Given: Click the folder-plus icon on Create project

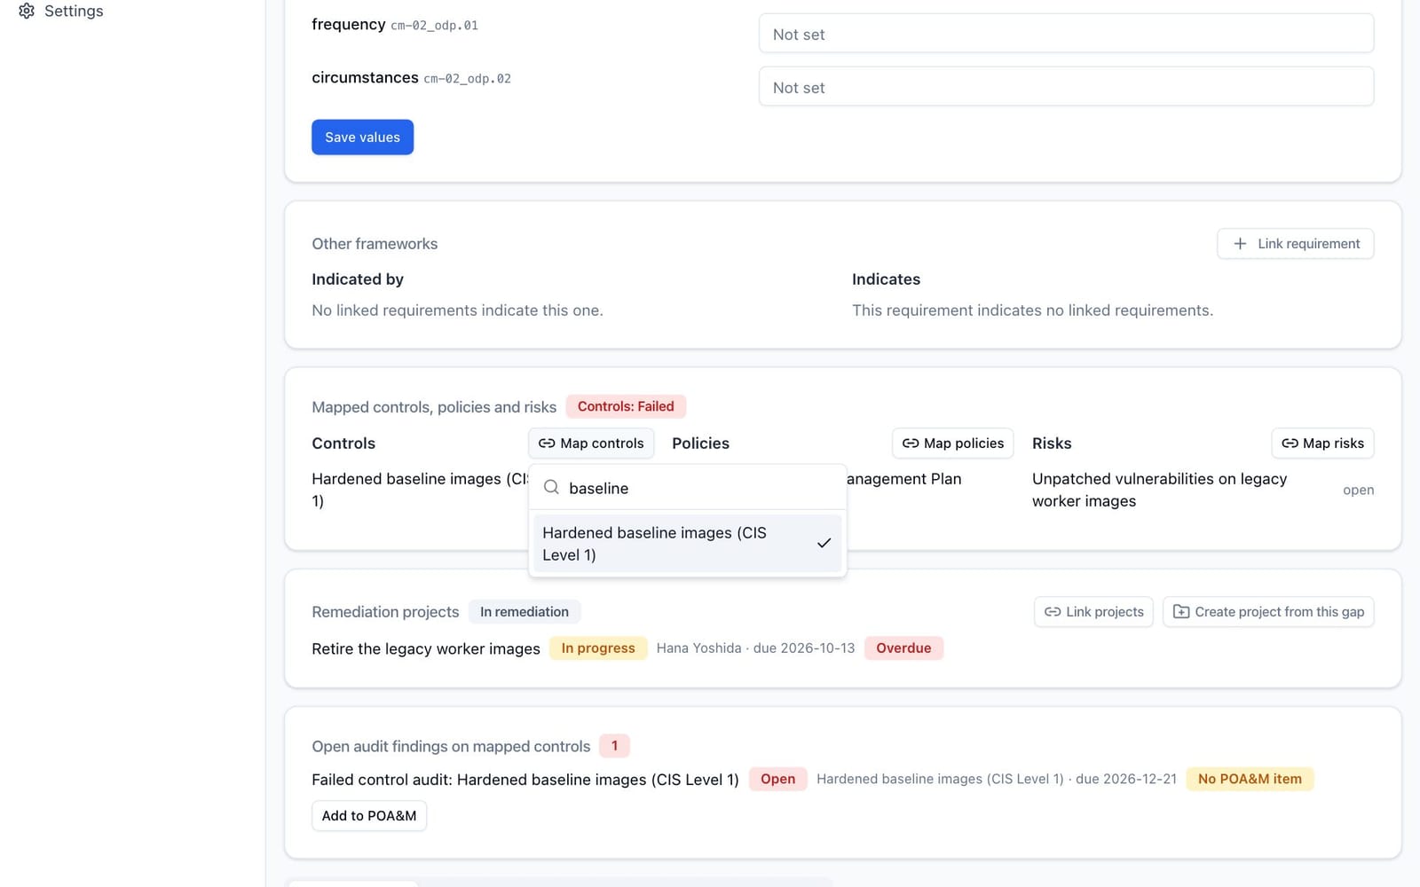Looking at the screenshot, I should pyautogui.click(x=1181, y=611).
